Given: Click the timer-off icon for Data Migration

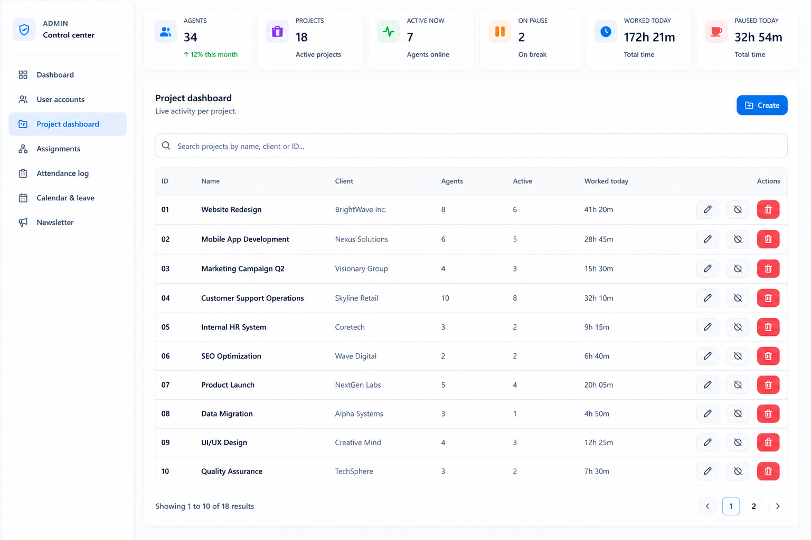Looking at the screenshot, I should pyautogui.click(x=738, y=413).
